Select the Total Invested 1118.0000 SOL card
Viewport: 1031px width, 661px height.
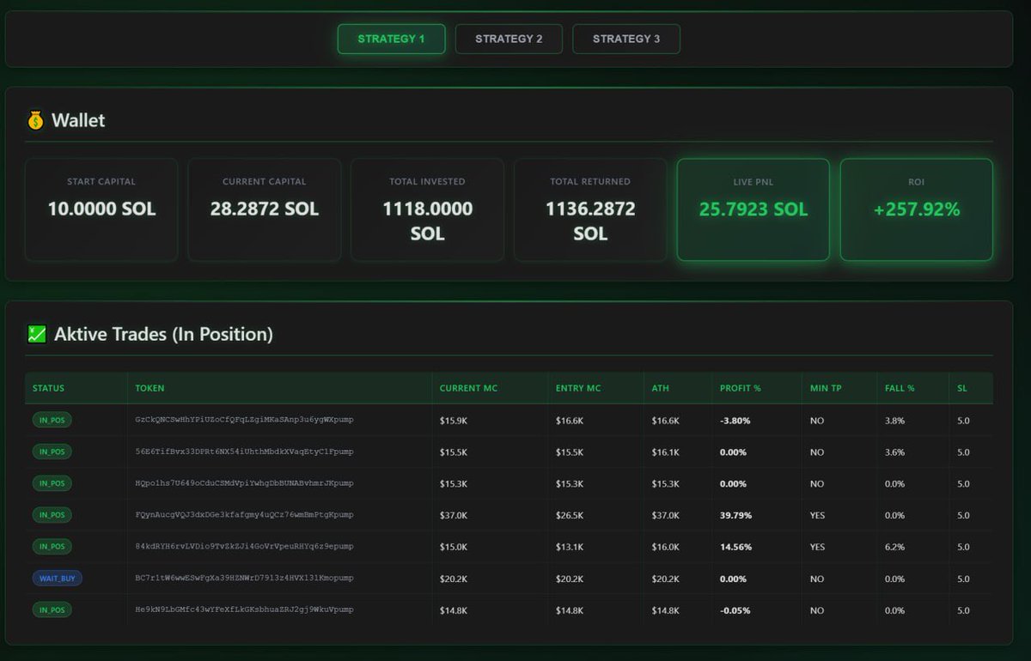pyautogui.click(x=427, y=209)
